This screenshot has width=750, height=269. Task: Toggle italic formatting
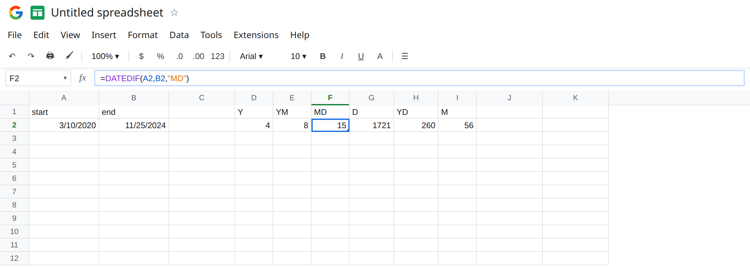342,56
